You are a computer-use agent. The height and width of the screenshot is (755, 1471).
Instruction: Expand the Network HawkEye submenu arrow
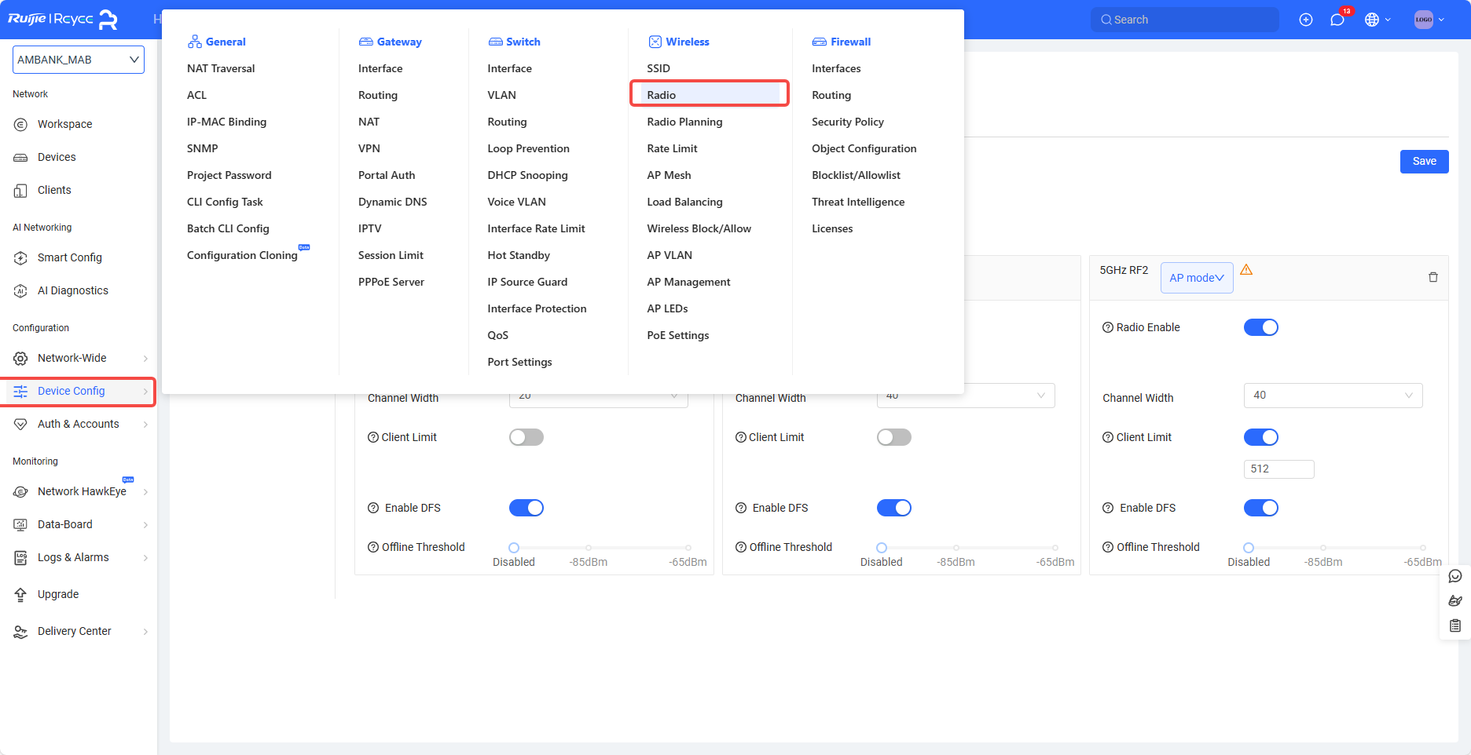(x=145, y=492)
